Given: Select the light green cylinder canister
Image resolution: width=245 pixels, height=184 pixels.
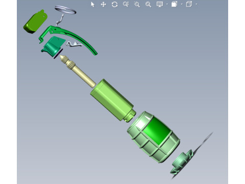Looking at the screenshot, I should [112, 101].
